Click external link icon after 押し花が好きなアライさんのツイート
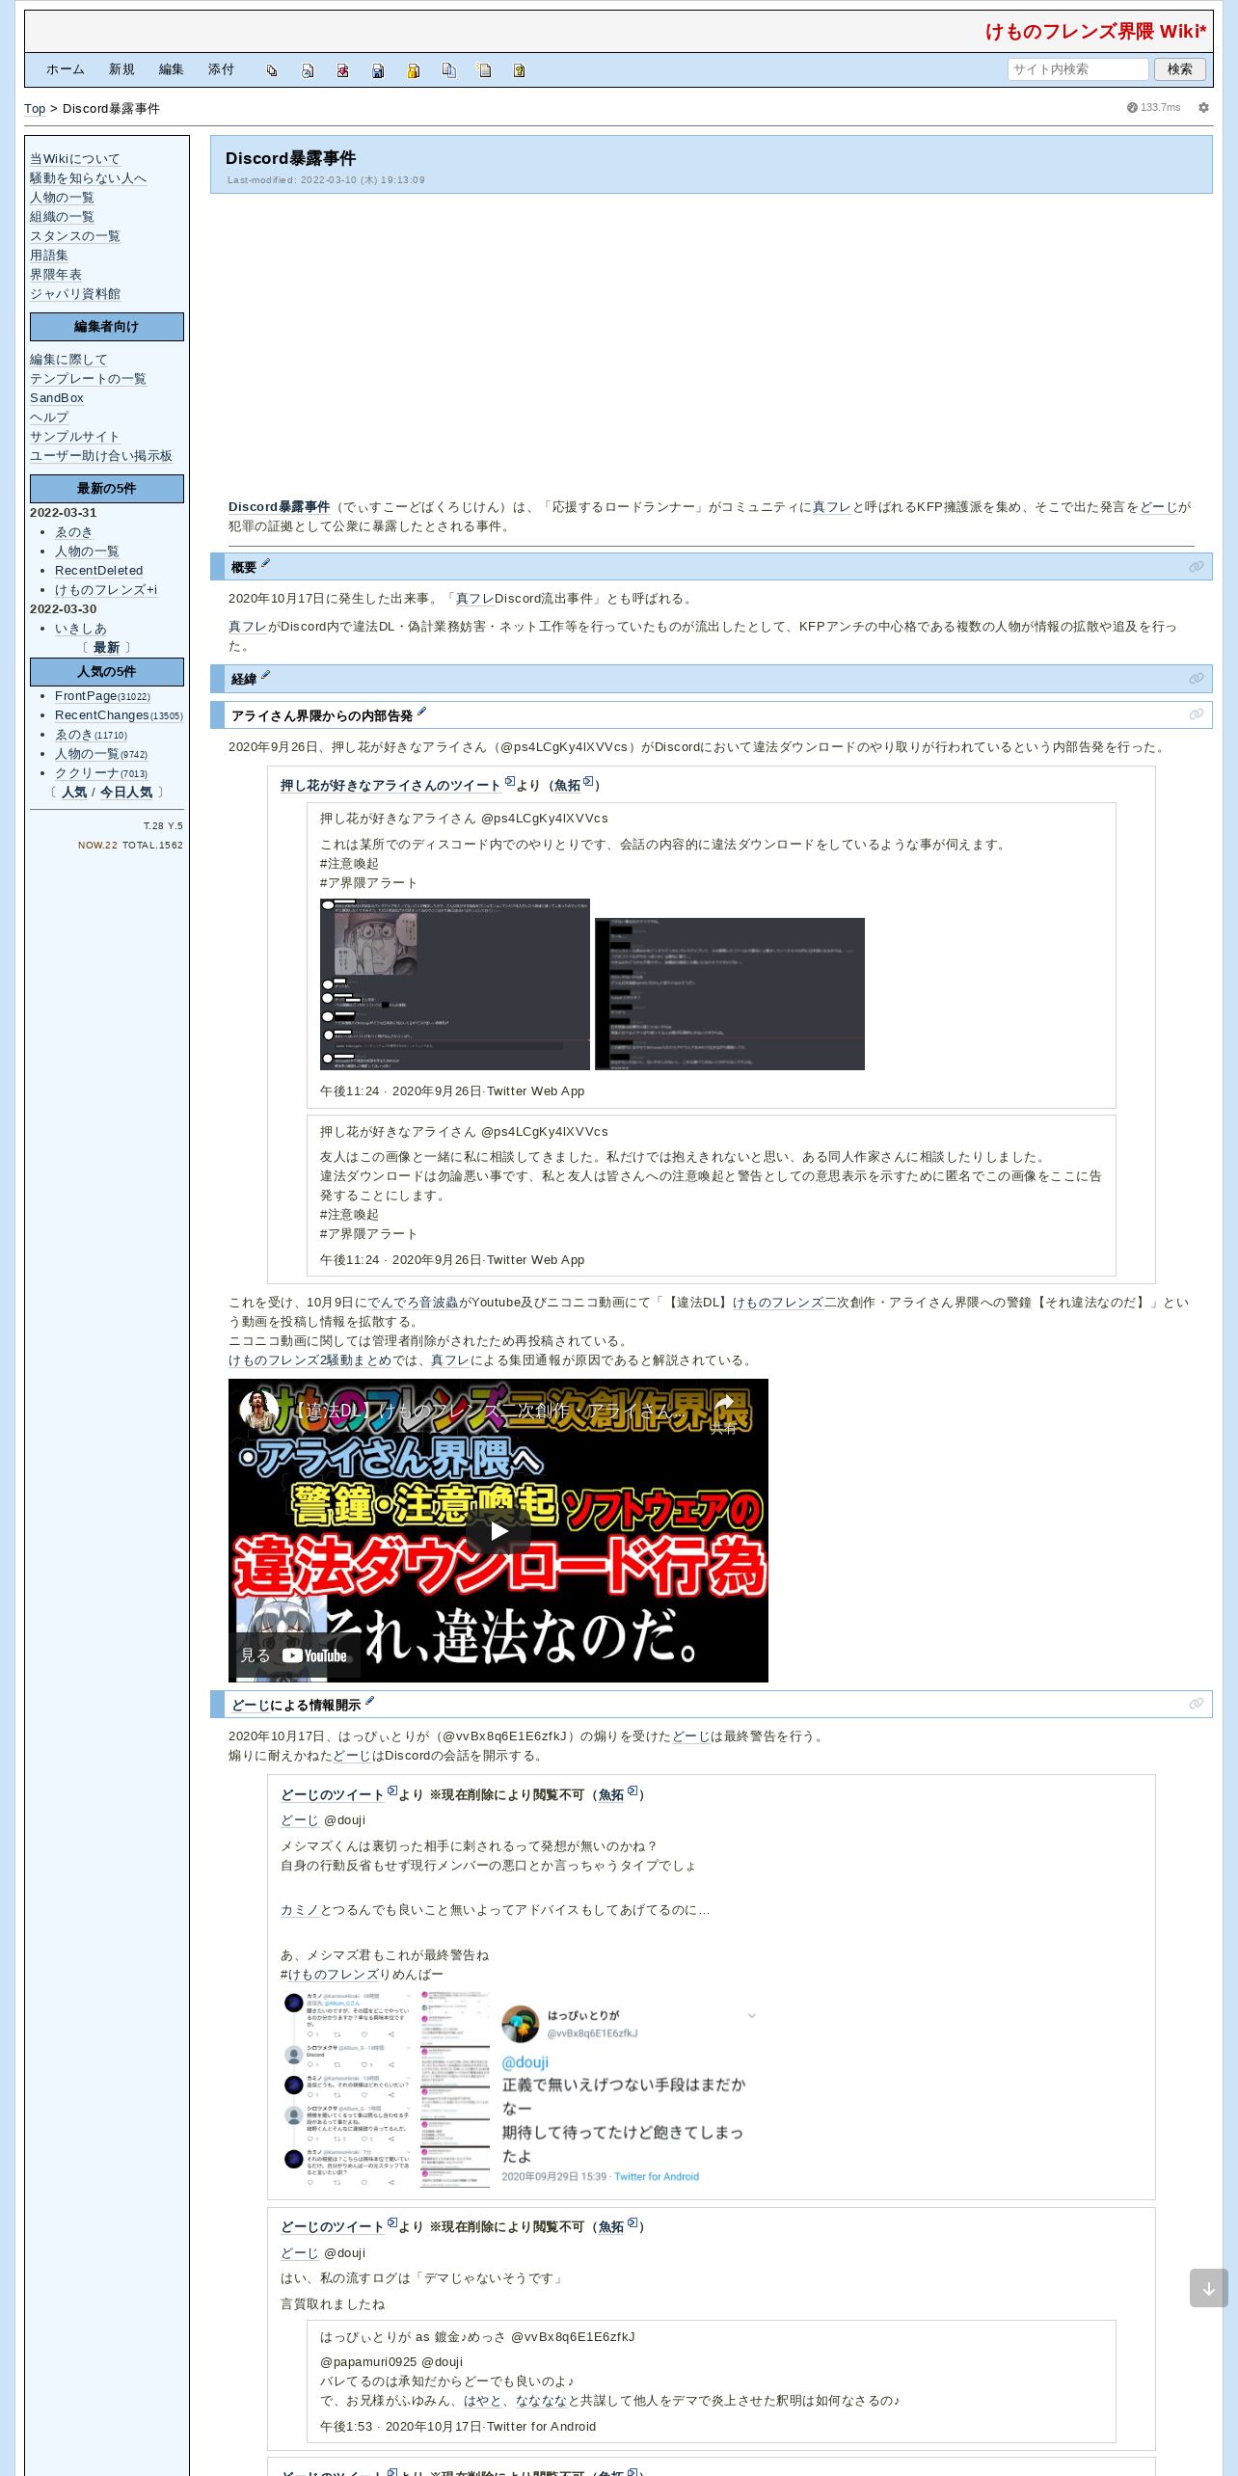 click(x=510, y=782)
